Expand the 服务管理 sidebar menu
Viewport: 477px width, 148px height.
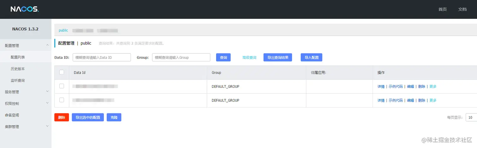click(x=26, y=92)
